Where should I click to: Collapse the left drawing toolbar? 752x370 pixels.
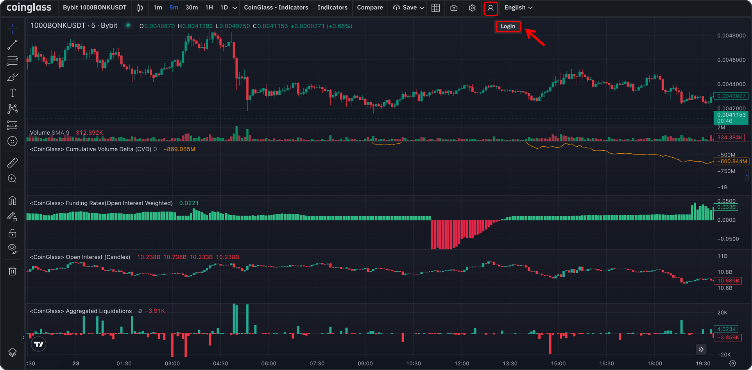coord(23,337)
